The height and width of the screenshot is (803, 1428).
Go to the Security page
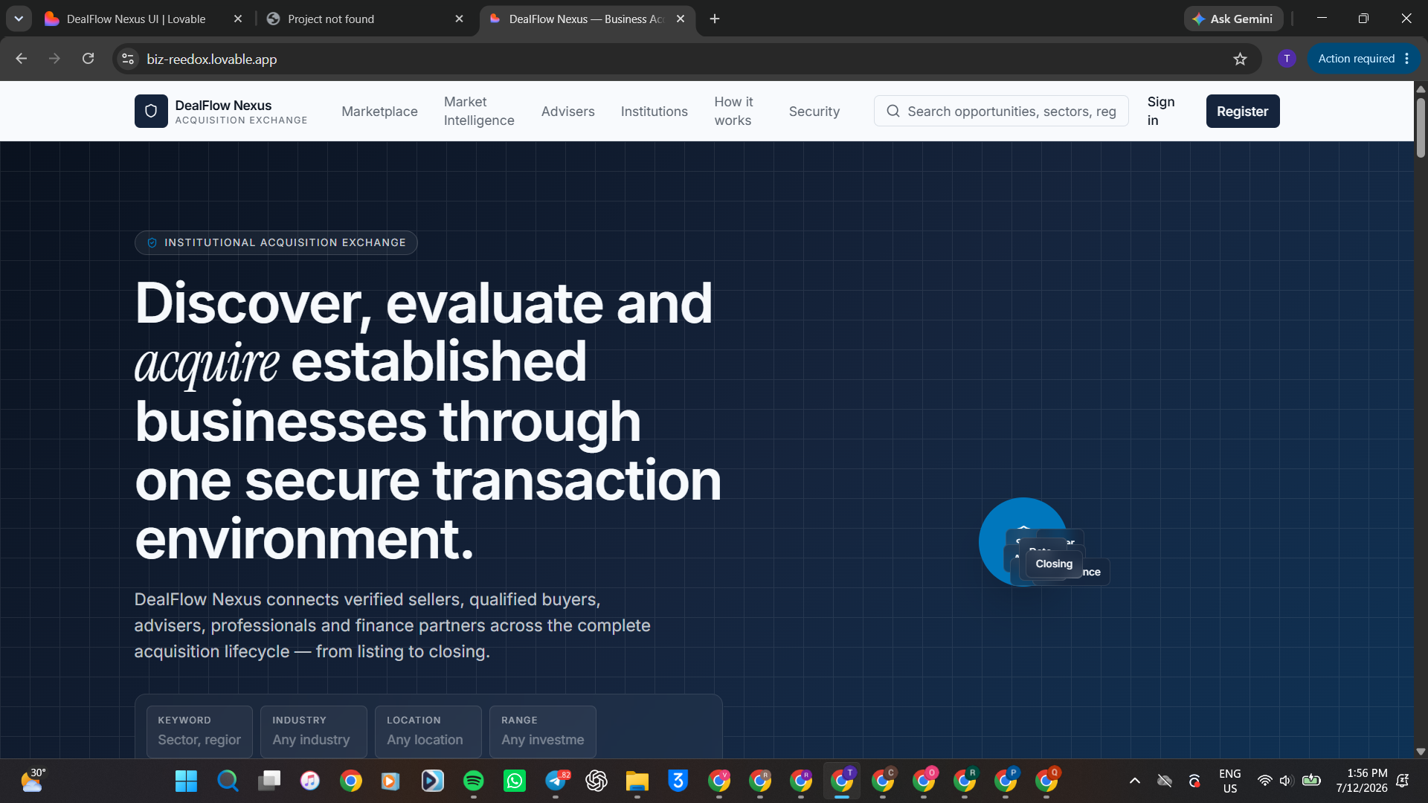pyautogui.click(x=814, y=112)
